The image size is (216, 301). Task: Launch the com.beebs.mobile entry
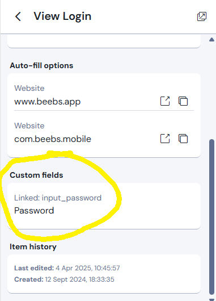[x=165, y=139]
